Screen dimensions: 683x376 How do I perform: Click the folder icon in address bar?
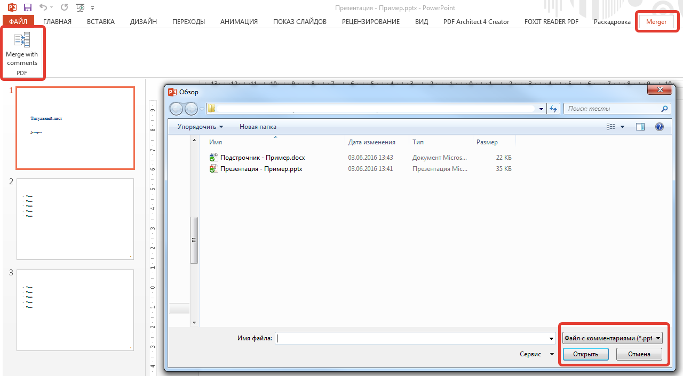(x=211, y=109)
